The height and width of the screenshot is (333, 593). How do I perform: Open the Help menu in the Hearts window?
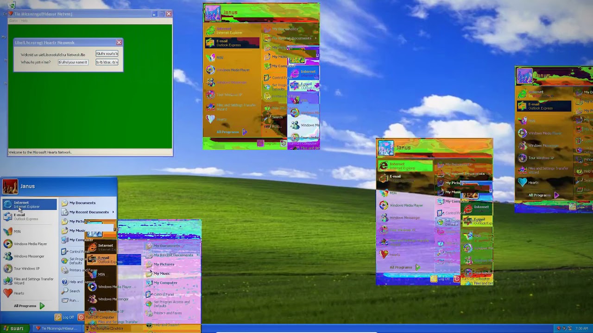click(x=24, y=21)
